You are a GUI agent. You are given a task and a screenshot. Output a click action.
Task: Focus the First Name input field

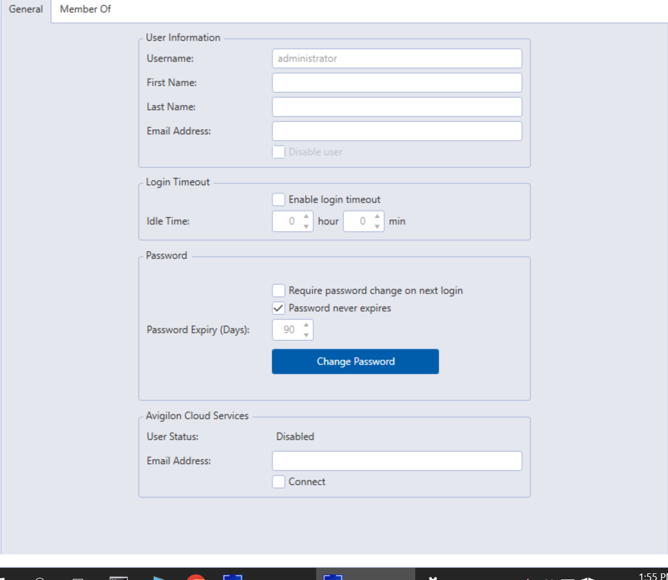pos(396,82)
